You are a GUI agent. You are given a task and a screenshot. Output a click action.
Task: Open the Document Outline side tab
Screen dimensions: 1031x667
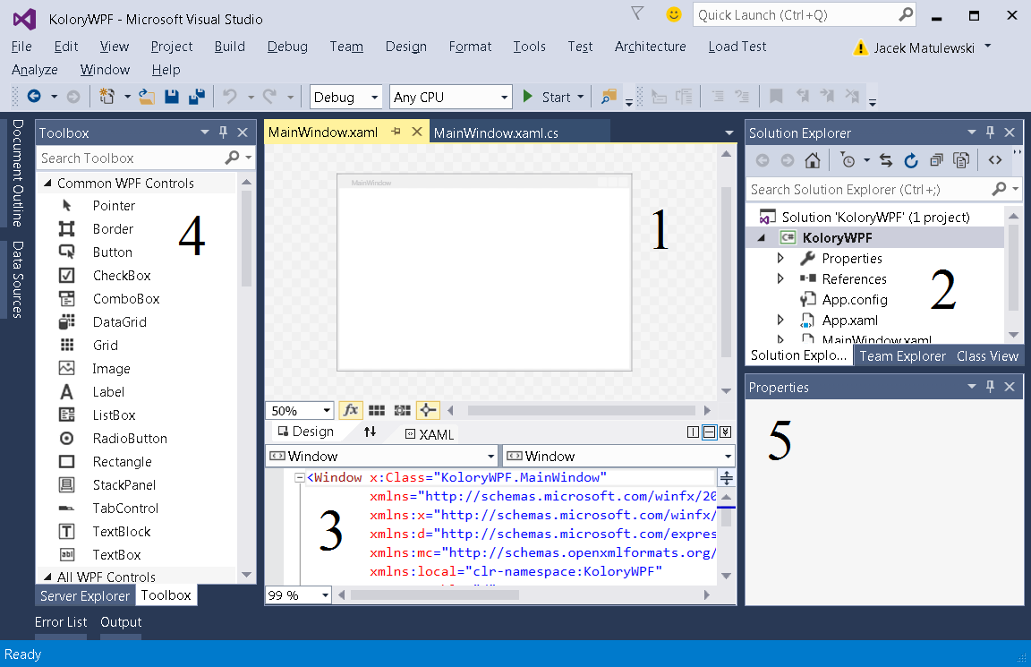point(18,172)
